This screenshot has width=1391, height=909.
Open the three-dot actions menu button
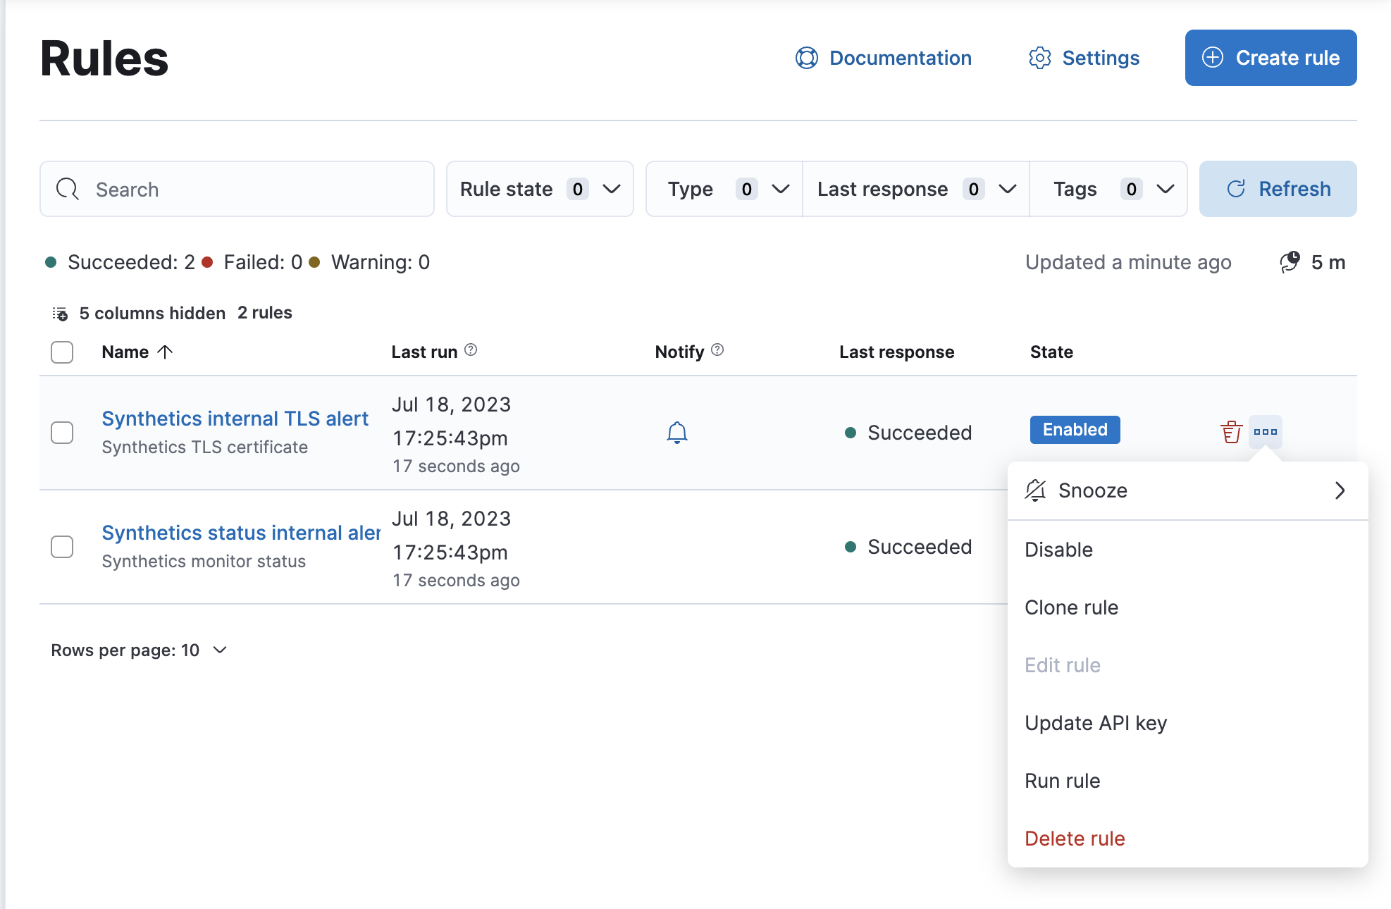click(1265, 432)
